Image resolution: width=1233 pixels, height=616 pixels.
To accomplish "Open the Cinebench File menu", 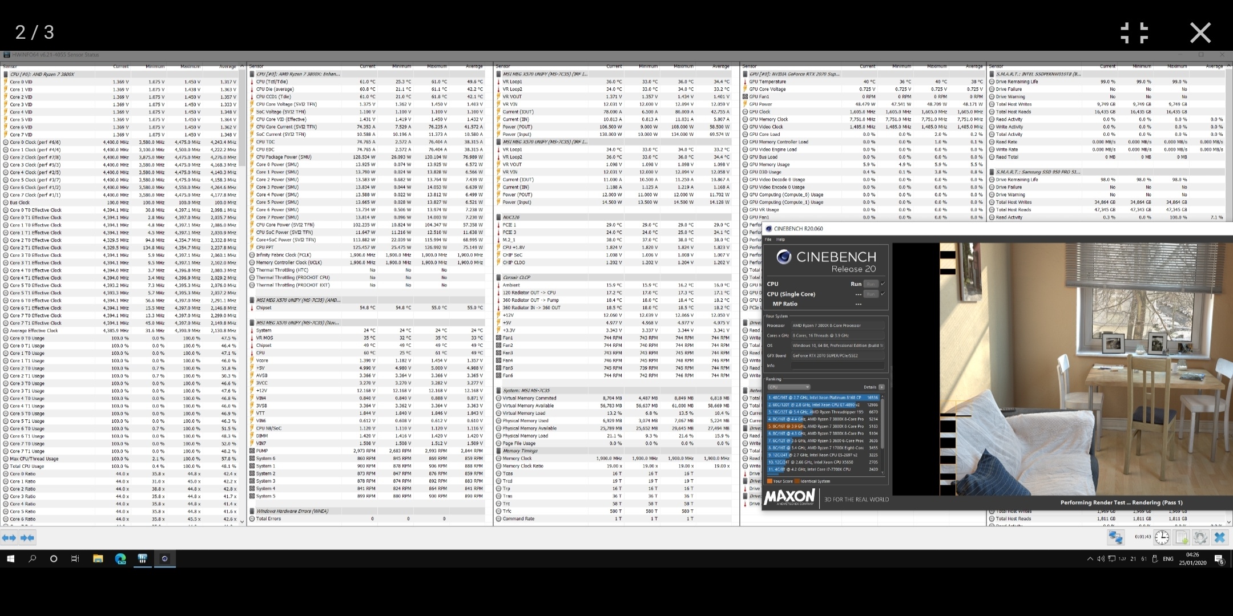I will coord(768,240).
